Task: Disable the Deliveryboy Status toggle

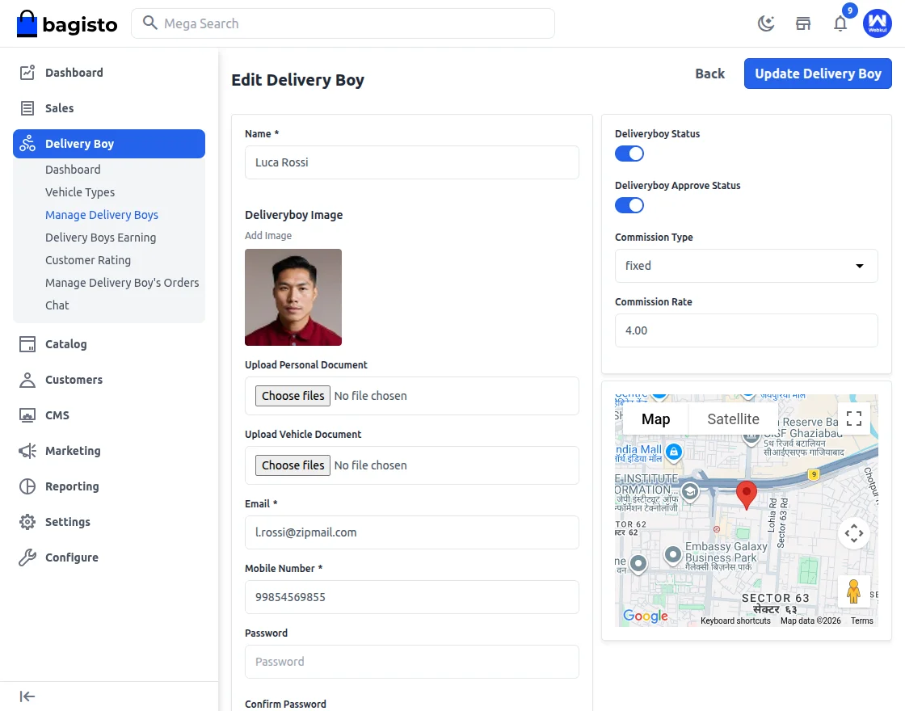Action: click(x=629, y=154)
